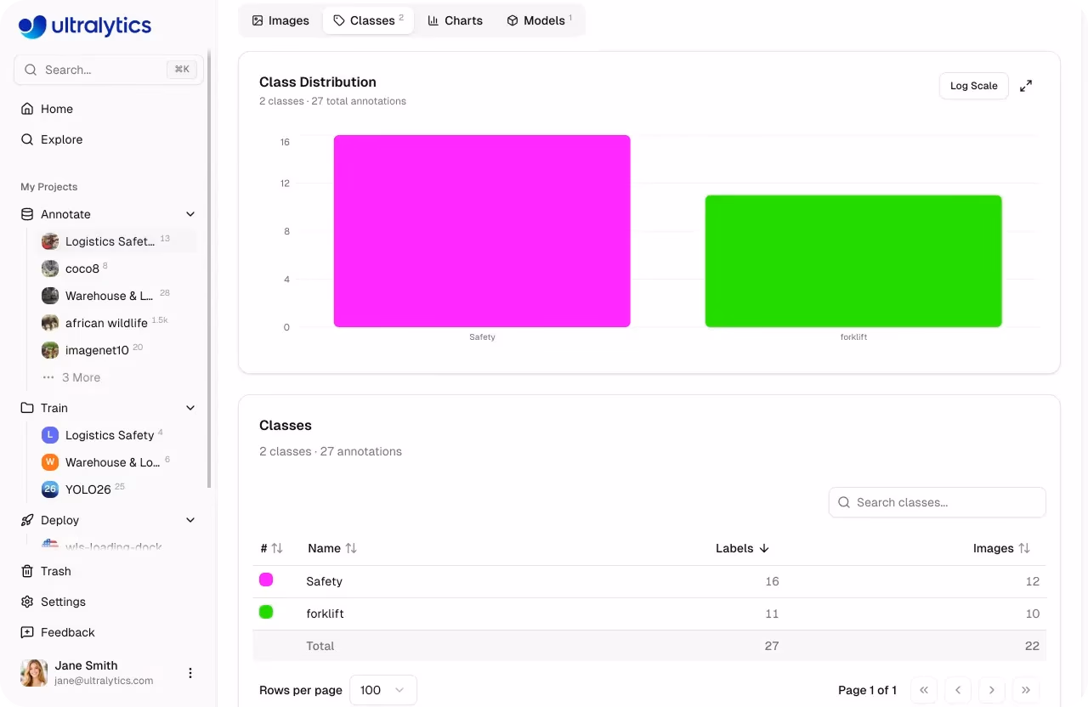
Task: Open Jane Smith's three-dot account menu
Action: 190,673
